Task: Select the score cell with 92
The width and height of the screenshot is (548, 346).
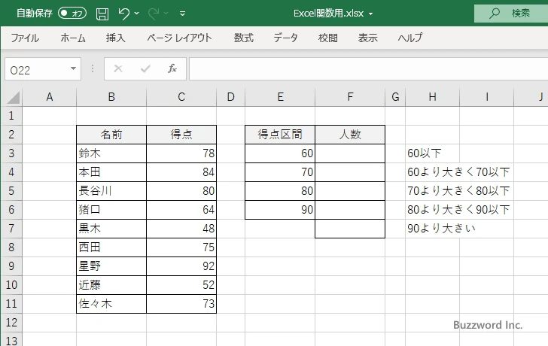Action: point(181,266)
